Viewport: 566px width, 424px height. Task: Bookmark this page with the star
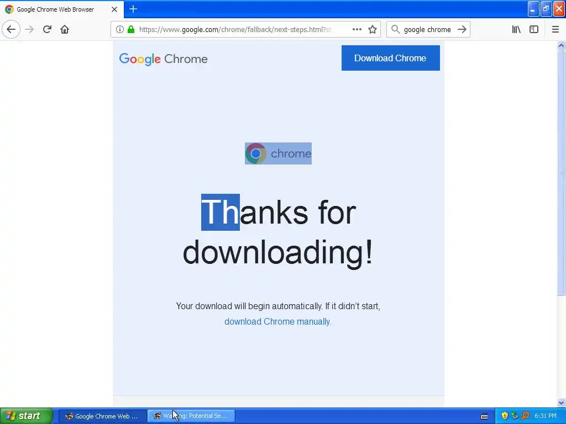click(373, 30)
